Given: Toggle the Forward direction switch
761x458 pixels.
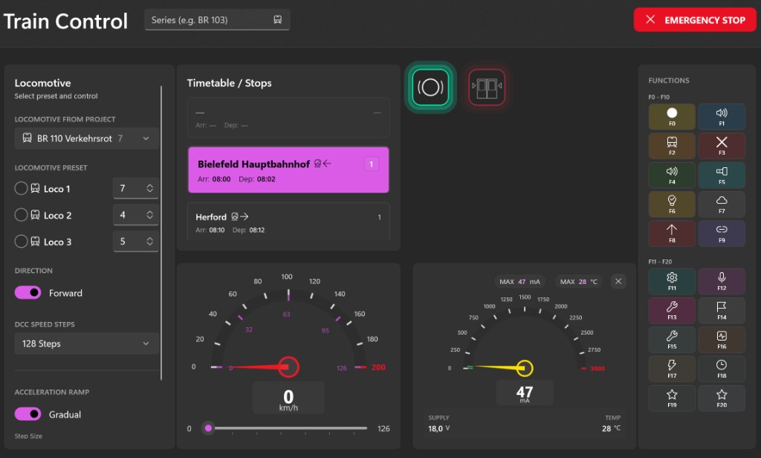Looking at the screenshot, I should tap(27, 292).
